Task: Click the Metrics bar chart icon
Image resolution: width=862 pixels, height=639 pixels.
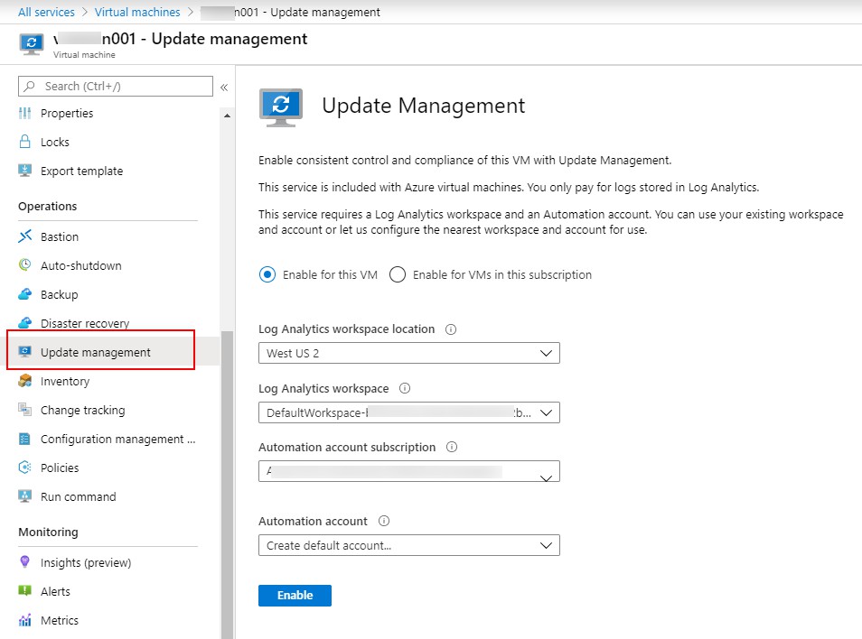Action: (x=24, y=620)
